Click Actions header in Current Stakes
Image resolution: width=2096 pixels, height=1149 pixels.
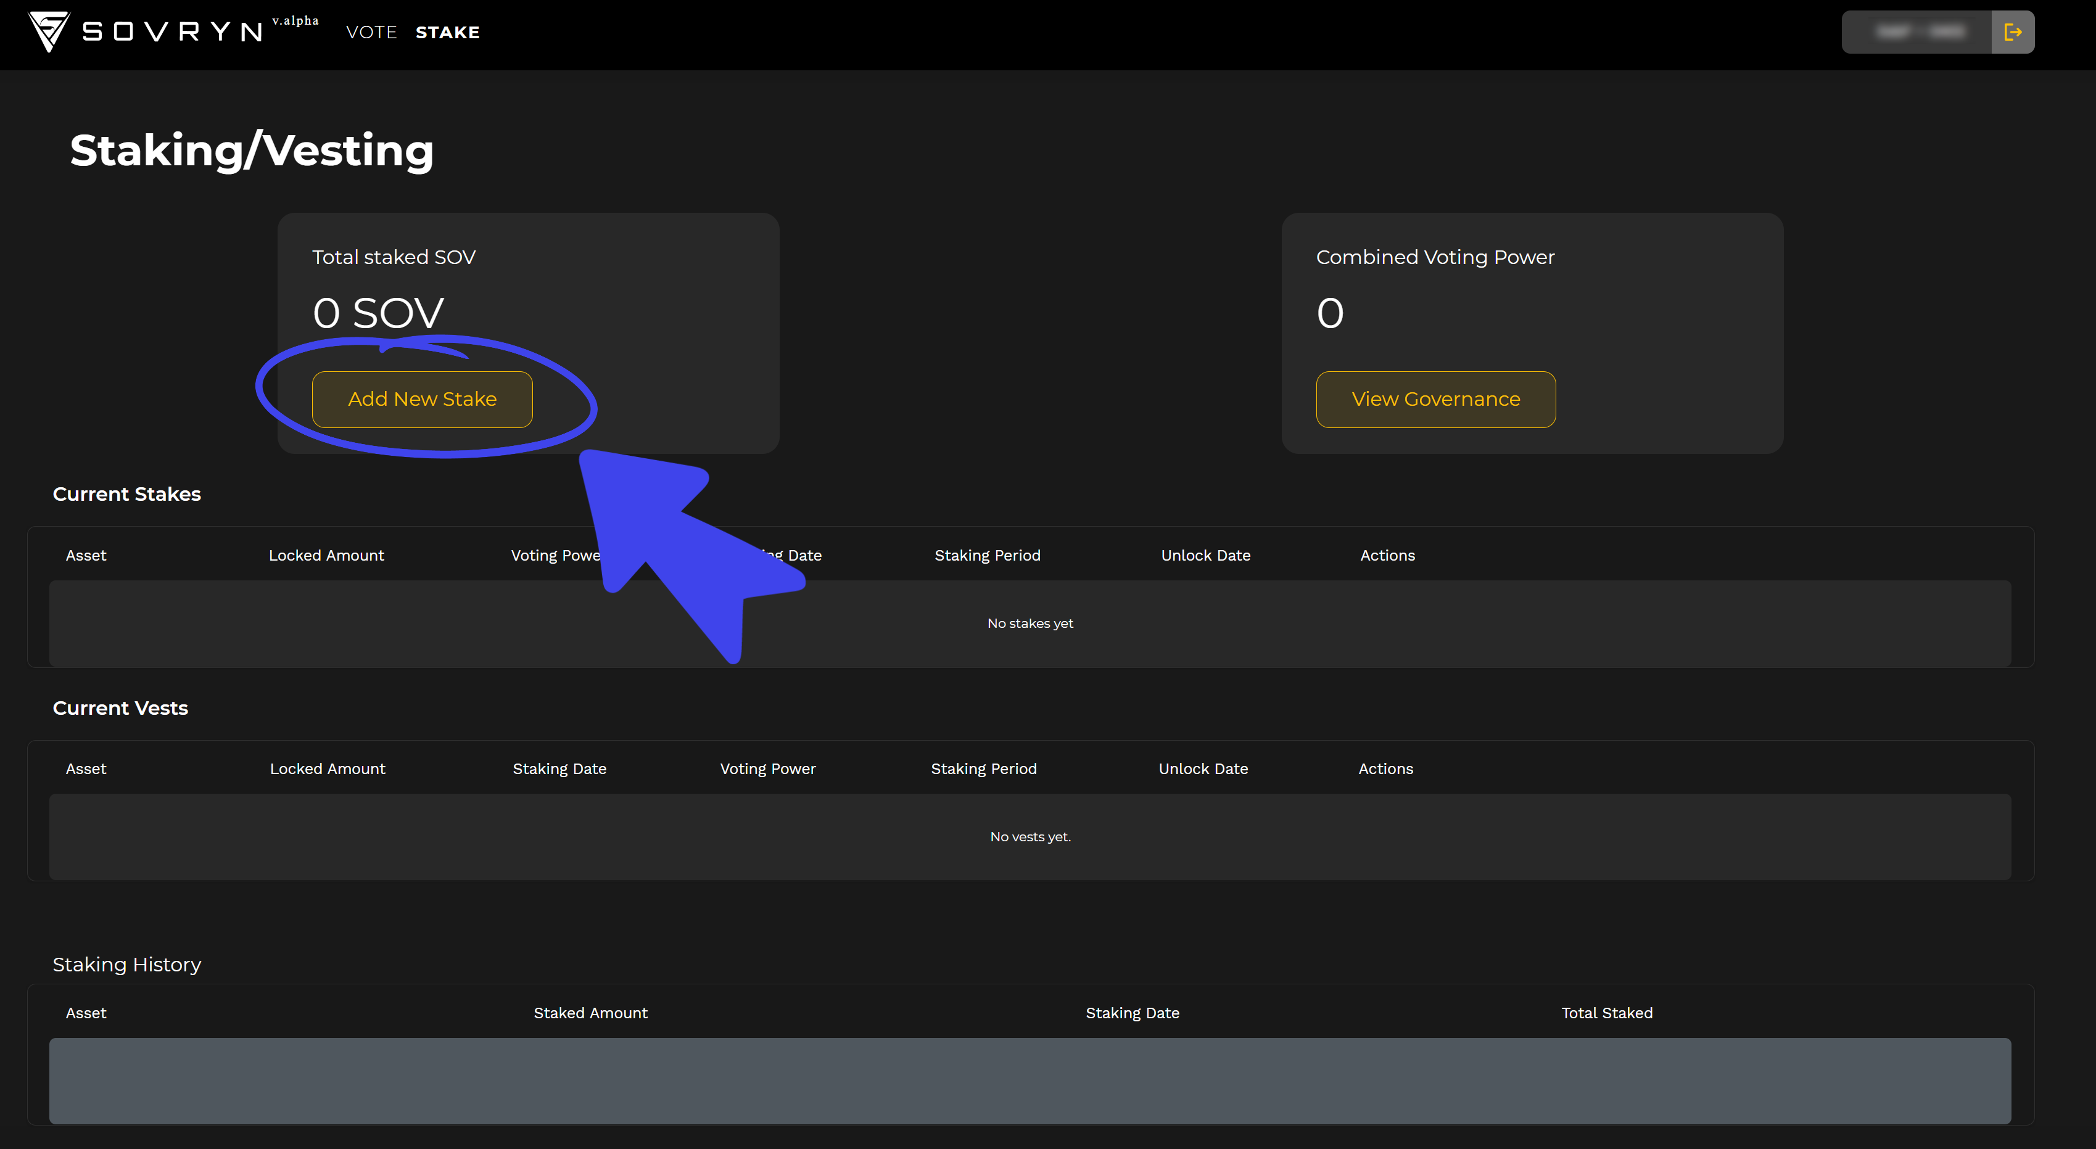click(1387, 555)
